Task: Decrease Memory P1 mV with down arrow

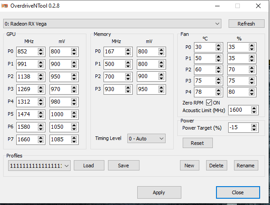Action: click(162, 66)
